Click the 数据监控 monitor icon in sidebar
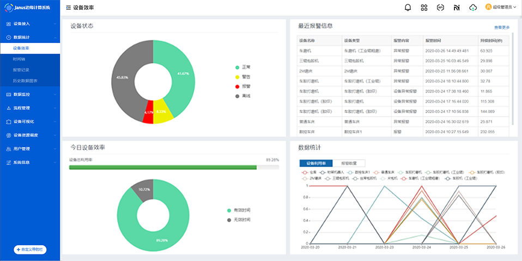 coord(8,94)
